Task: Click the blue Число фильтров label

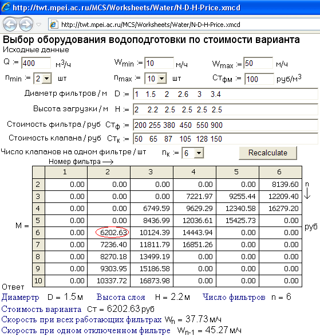Action: [234, 297]
